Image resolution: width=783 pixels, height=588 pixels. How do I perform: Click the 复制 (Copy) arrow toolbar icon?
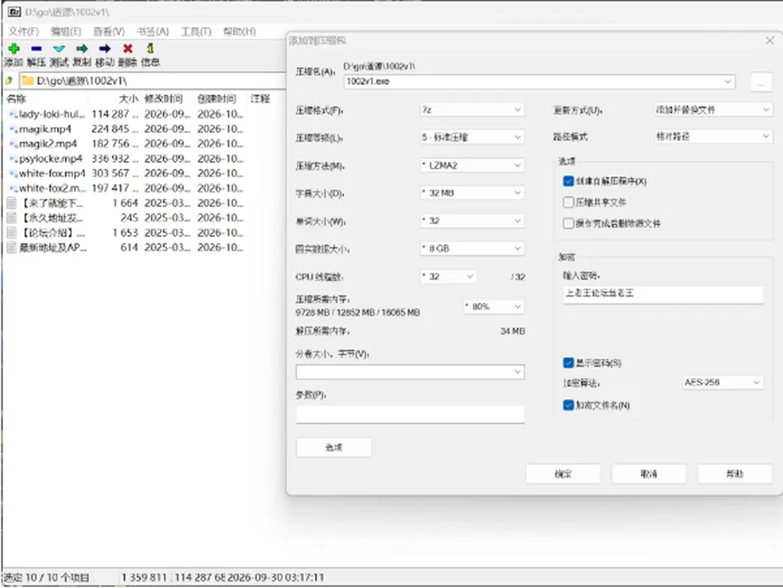[x=82, y=48]
